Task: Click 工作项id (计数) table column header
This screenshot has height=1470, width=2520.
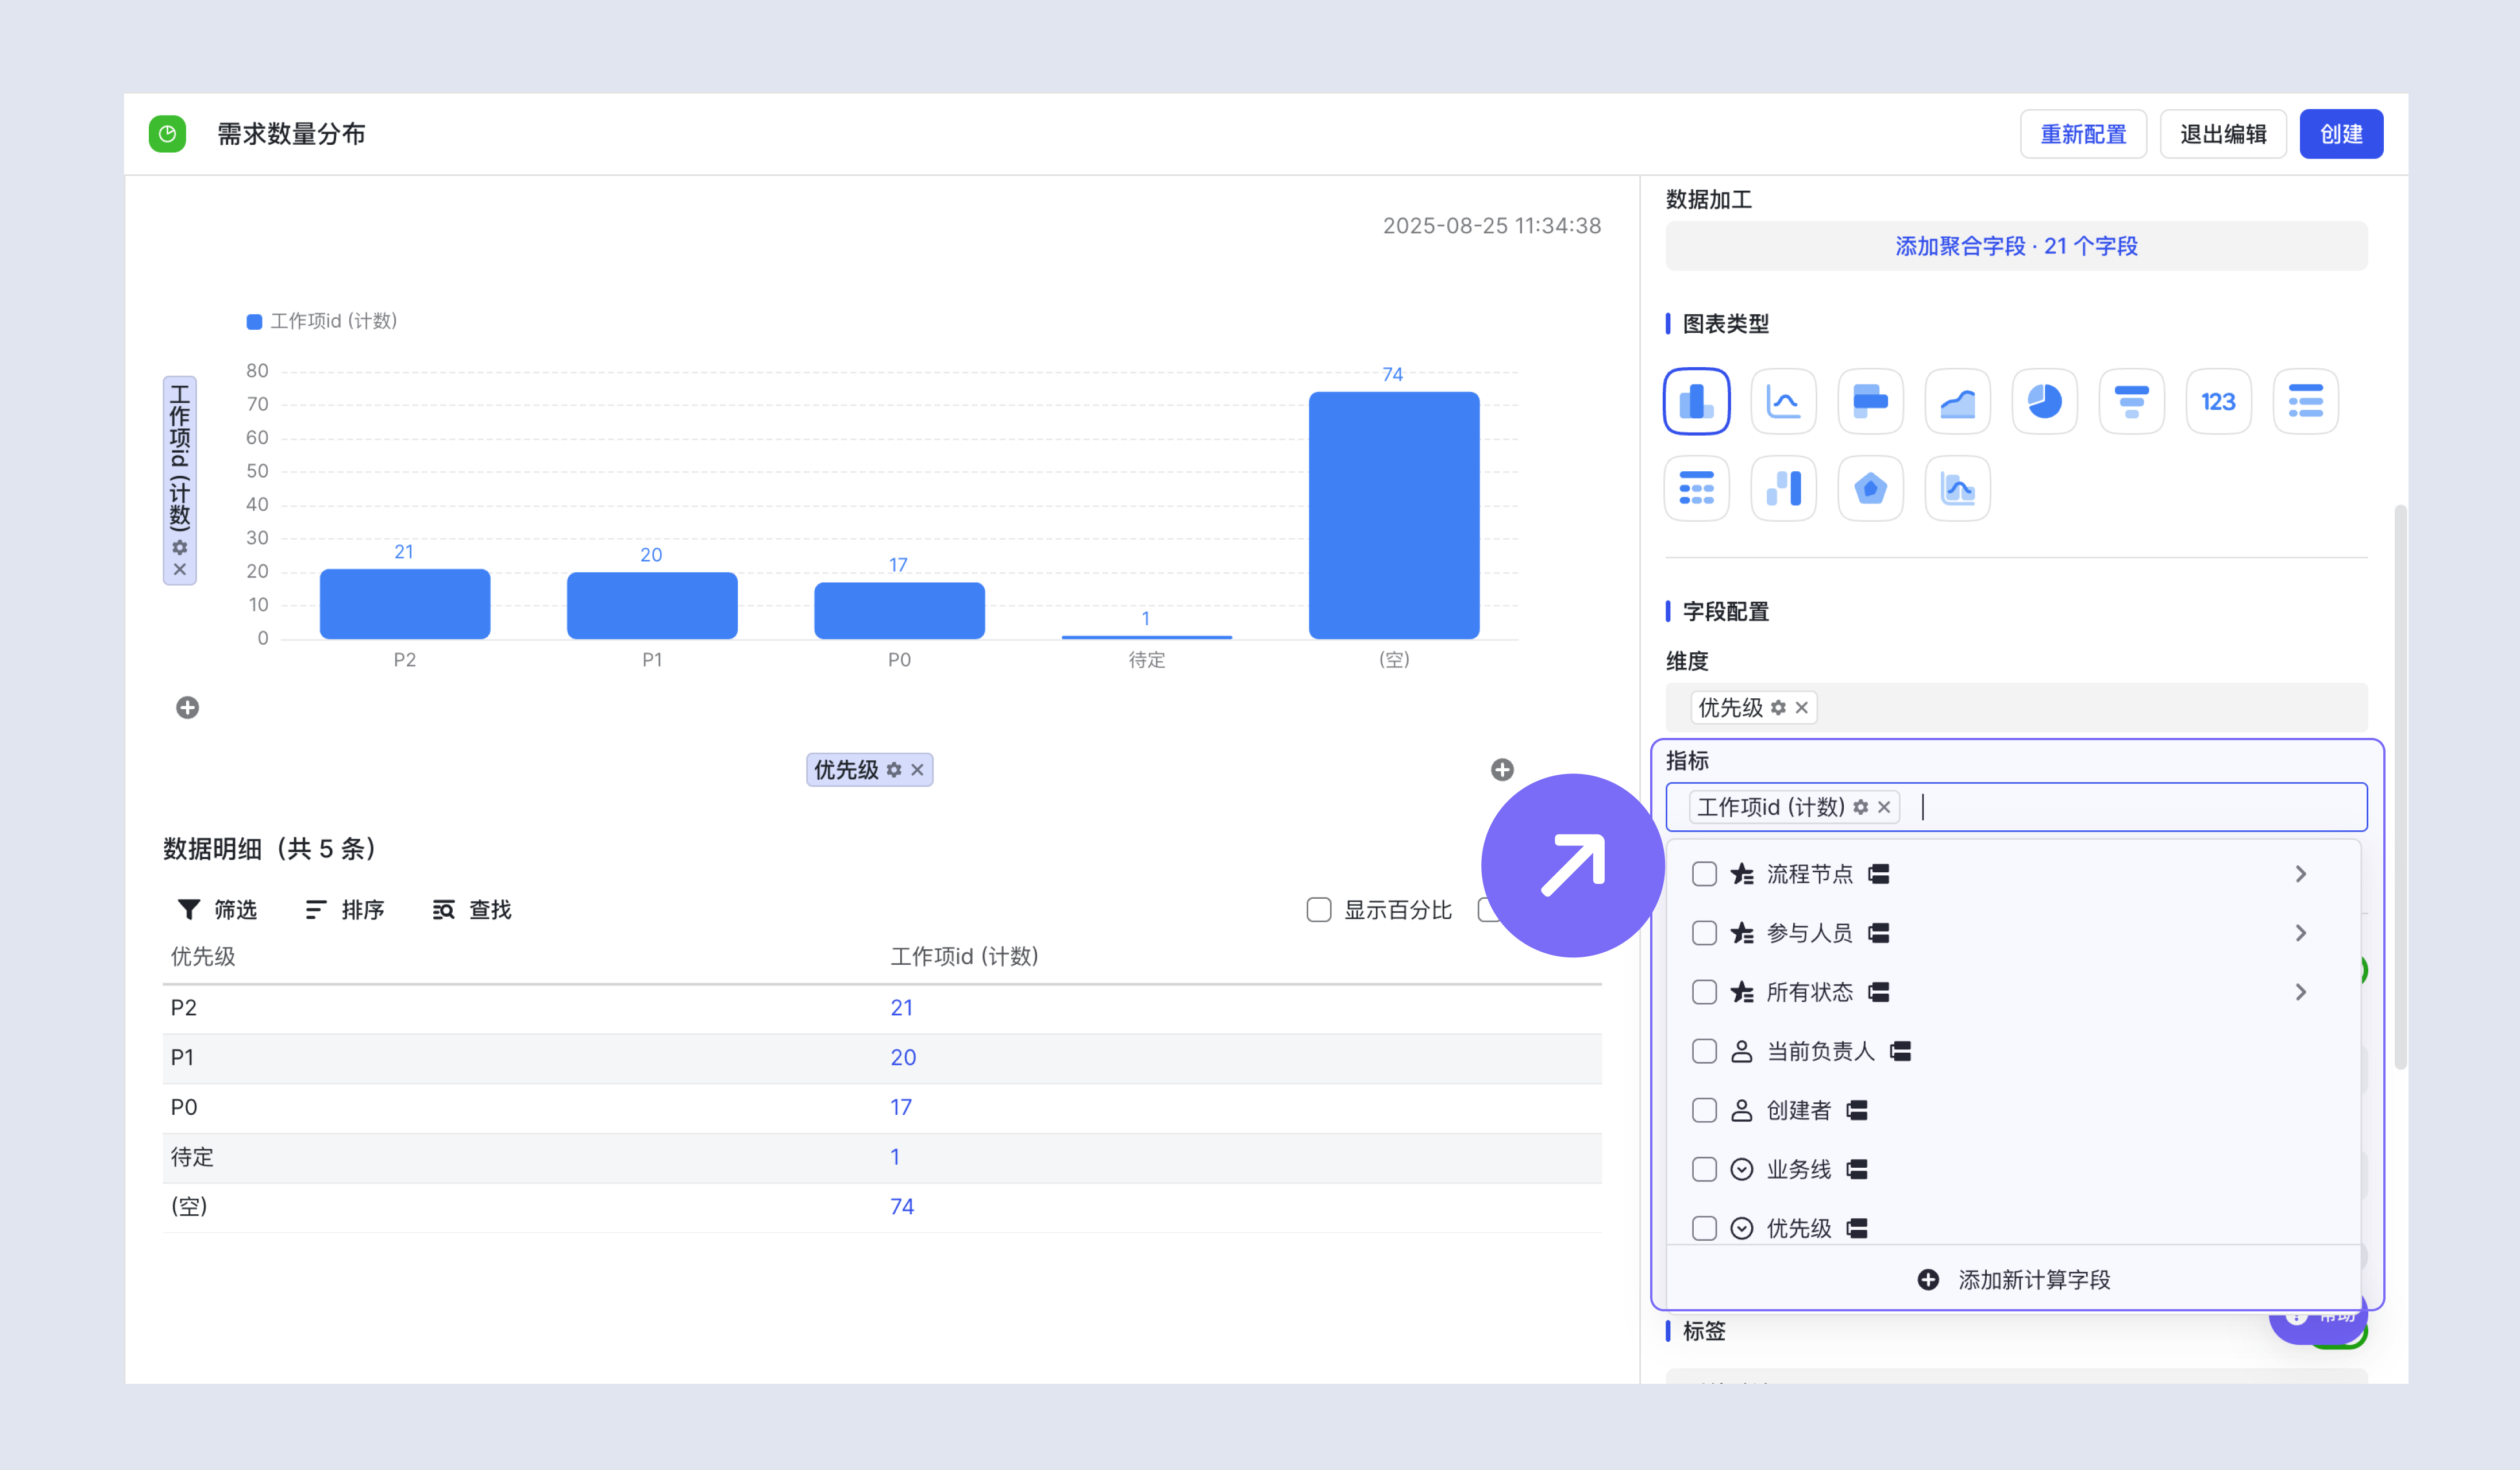Action: [x=964, y=957]
